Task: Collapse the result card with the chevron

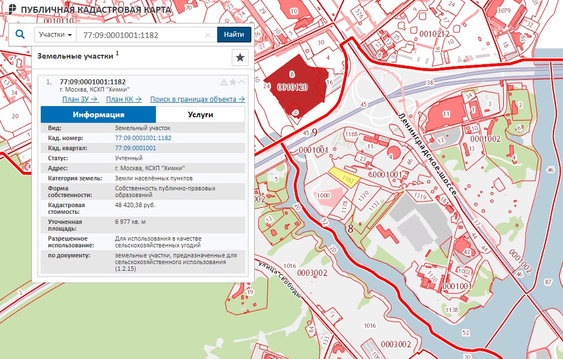Action: pyautogui.click(x=242, y=82)
